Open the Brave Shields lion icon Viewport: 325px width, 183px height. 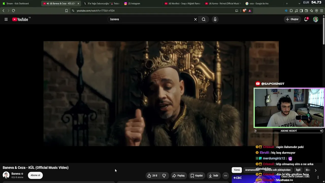[244, 11]
